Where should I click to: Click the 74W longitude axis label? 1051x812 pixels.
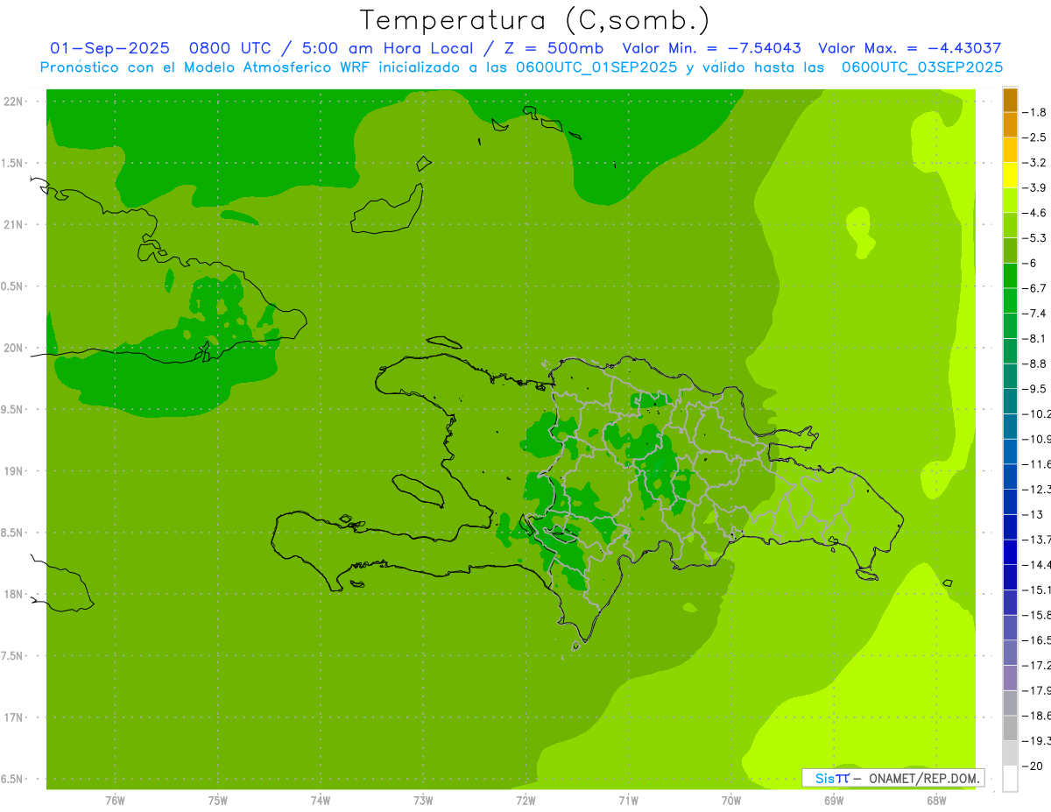(321, 801)
